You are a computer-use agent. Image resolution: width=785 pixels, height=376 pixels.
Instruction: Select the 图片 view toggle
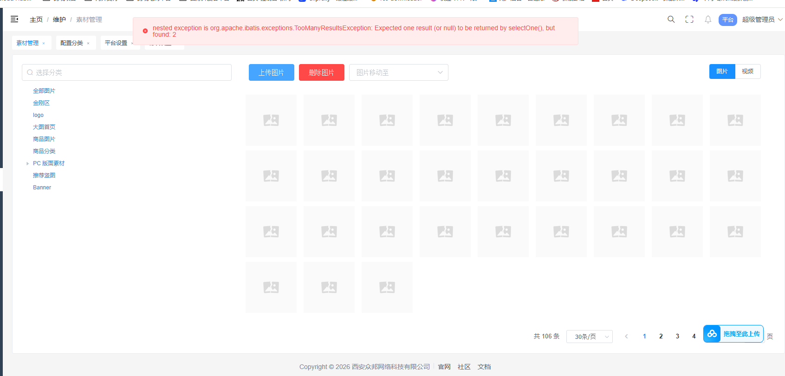pyautogui.click(x=722, y=71)
